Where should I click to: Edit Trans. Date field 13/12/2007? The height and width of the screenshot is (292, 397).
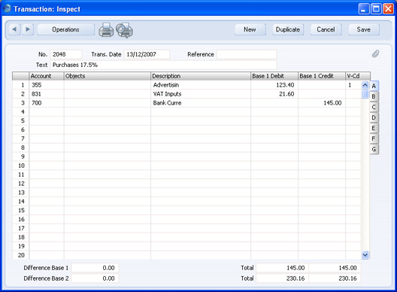coord(147,54)
